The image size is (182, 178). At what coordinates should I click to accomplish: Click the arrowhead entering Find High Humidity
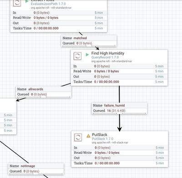[97, 48]
